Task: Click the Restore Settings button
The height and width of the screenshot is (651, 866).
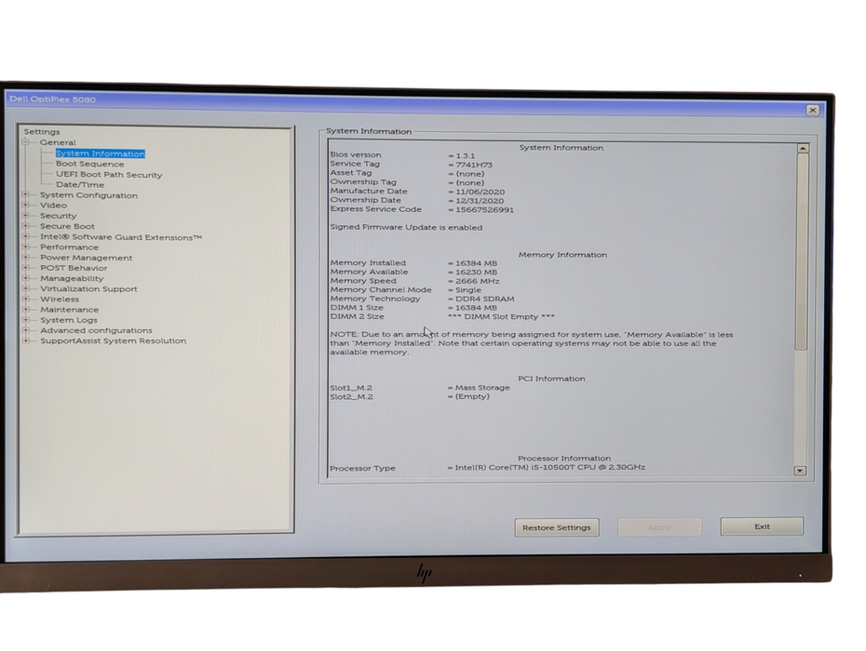Action: [x=557, y=527]
